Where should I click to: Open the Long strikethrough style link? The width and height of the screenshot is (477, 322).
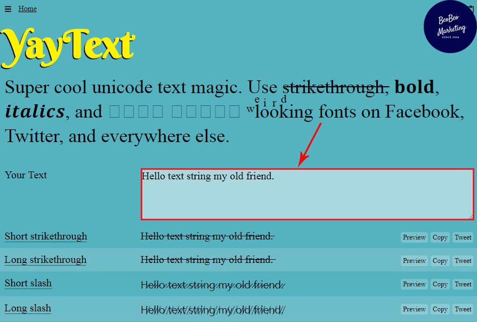coord(45,260)
